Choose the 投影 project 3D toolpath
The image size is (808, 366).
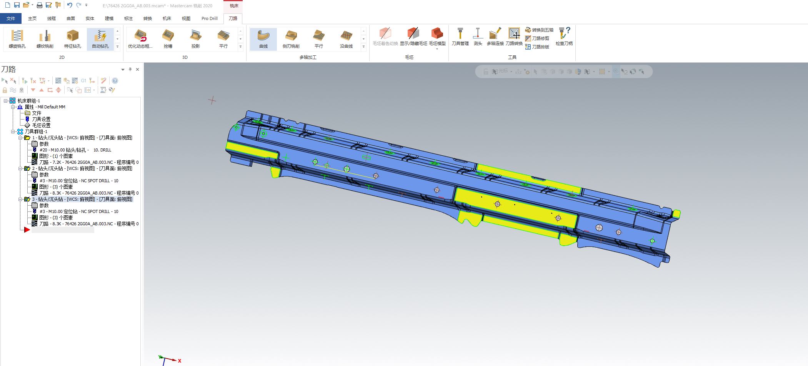click(x=196, y=39)
